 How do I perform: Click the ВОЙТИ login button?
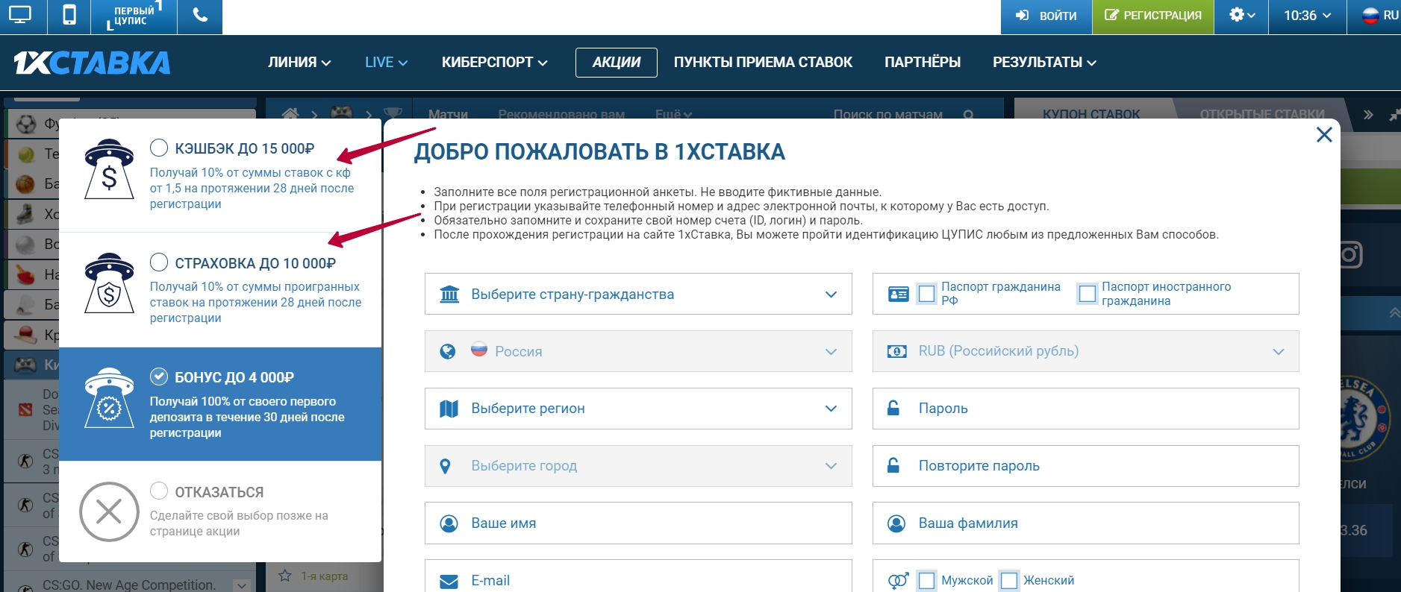(1046, 16)
